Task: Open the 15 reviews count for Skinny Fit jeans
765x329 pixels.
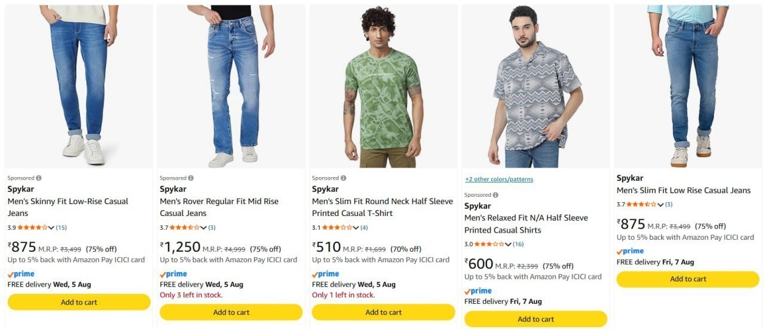Action: click(x=62, y=227)
